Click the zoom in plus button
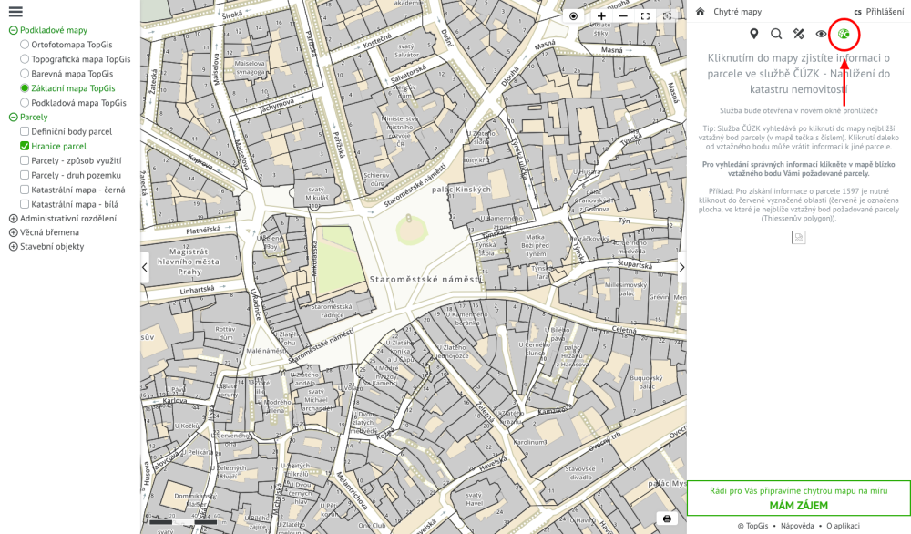911x534 pixels. [601, 16]
